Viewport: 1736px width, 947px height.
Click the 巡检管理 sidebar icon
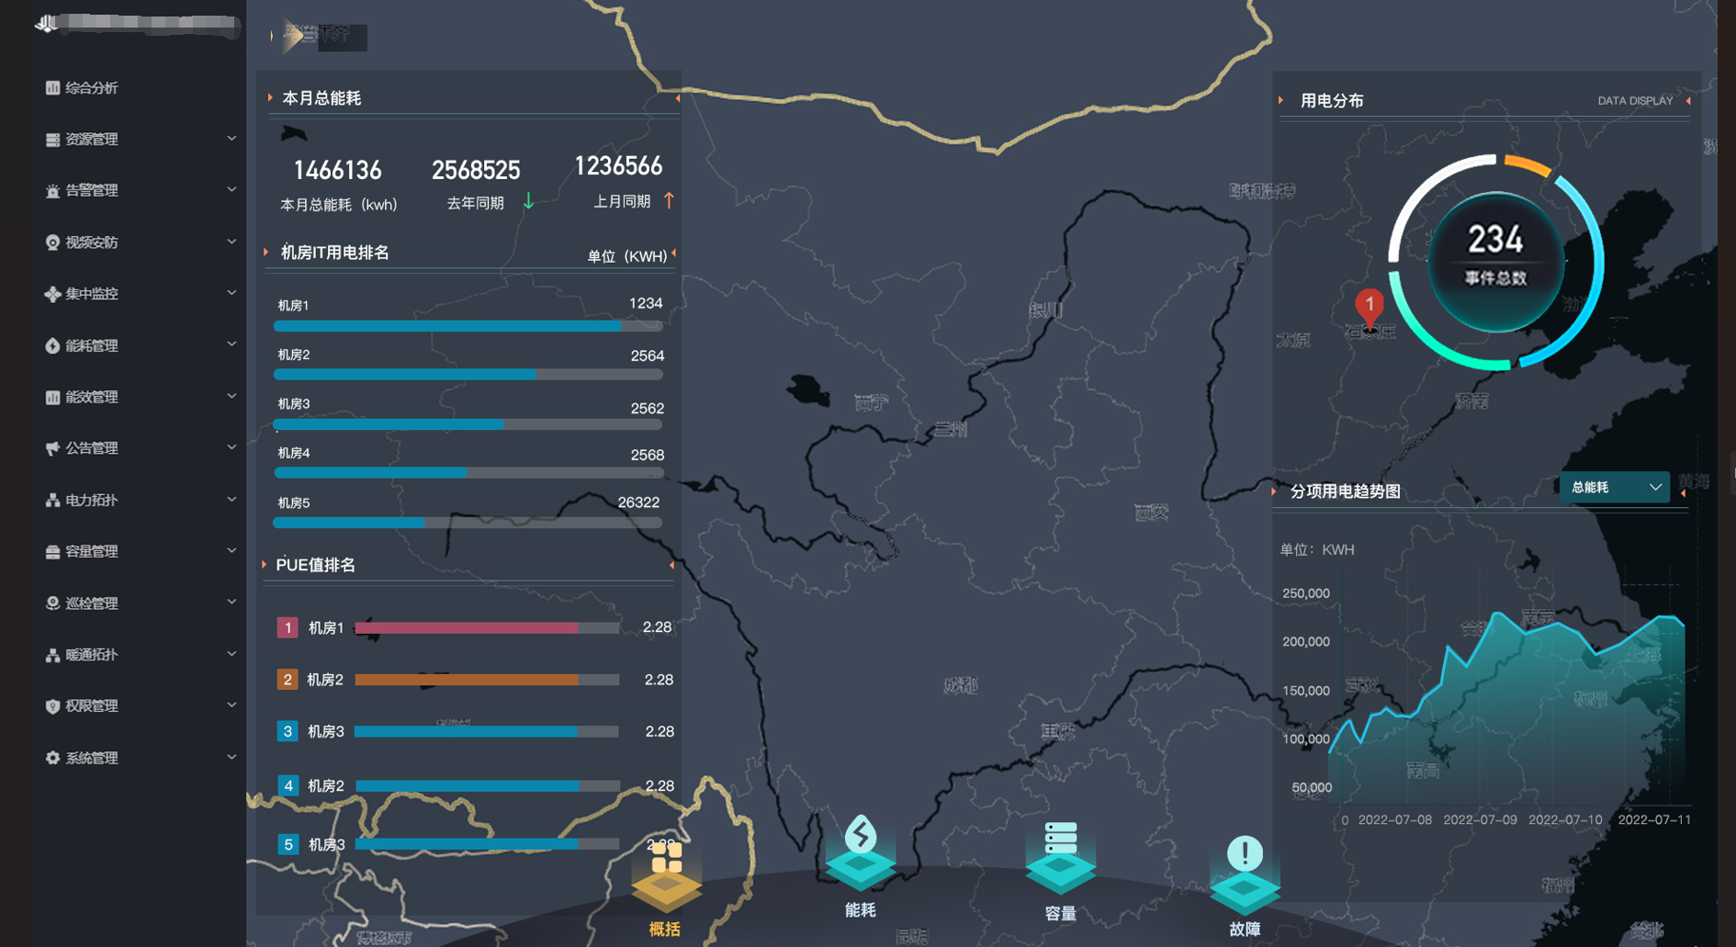(x=52, y=603)
